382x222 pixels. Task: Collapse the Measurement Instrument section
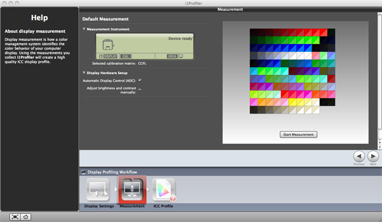pos(84,29)
